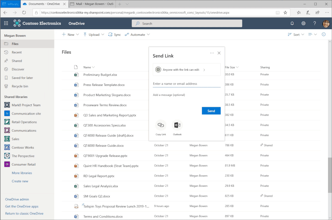The width and height of the screenshot is (332, 220).
Task: Choose the Outlook icon in Send Link
Action: coord(177,125)
